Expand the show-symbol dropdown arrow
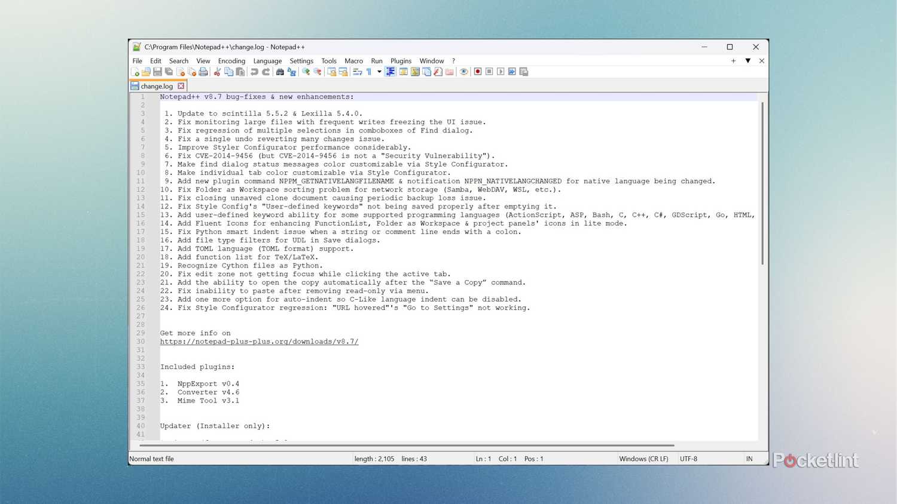897x504 pixels. coord(379,72)
